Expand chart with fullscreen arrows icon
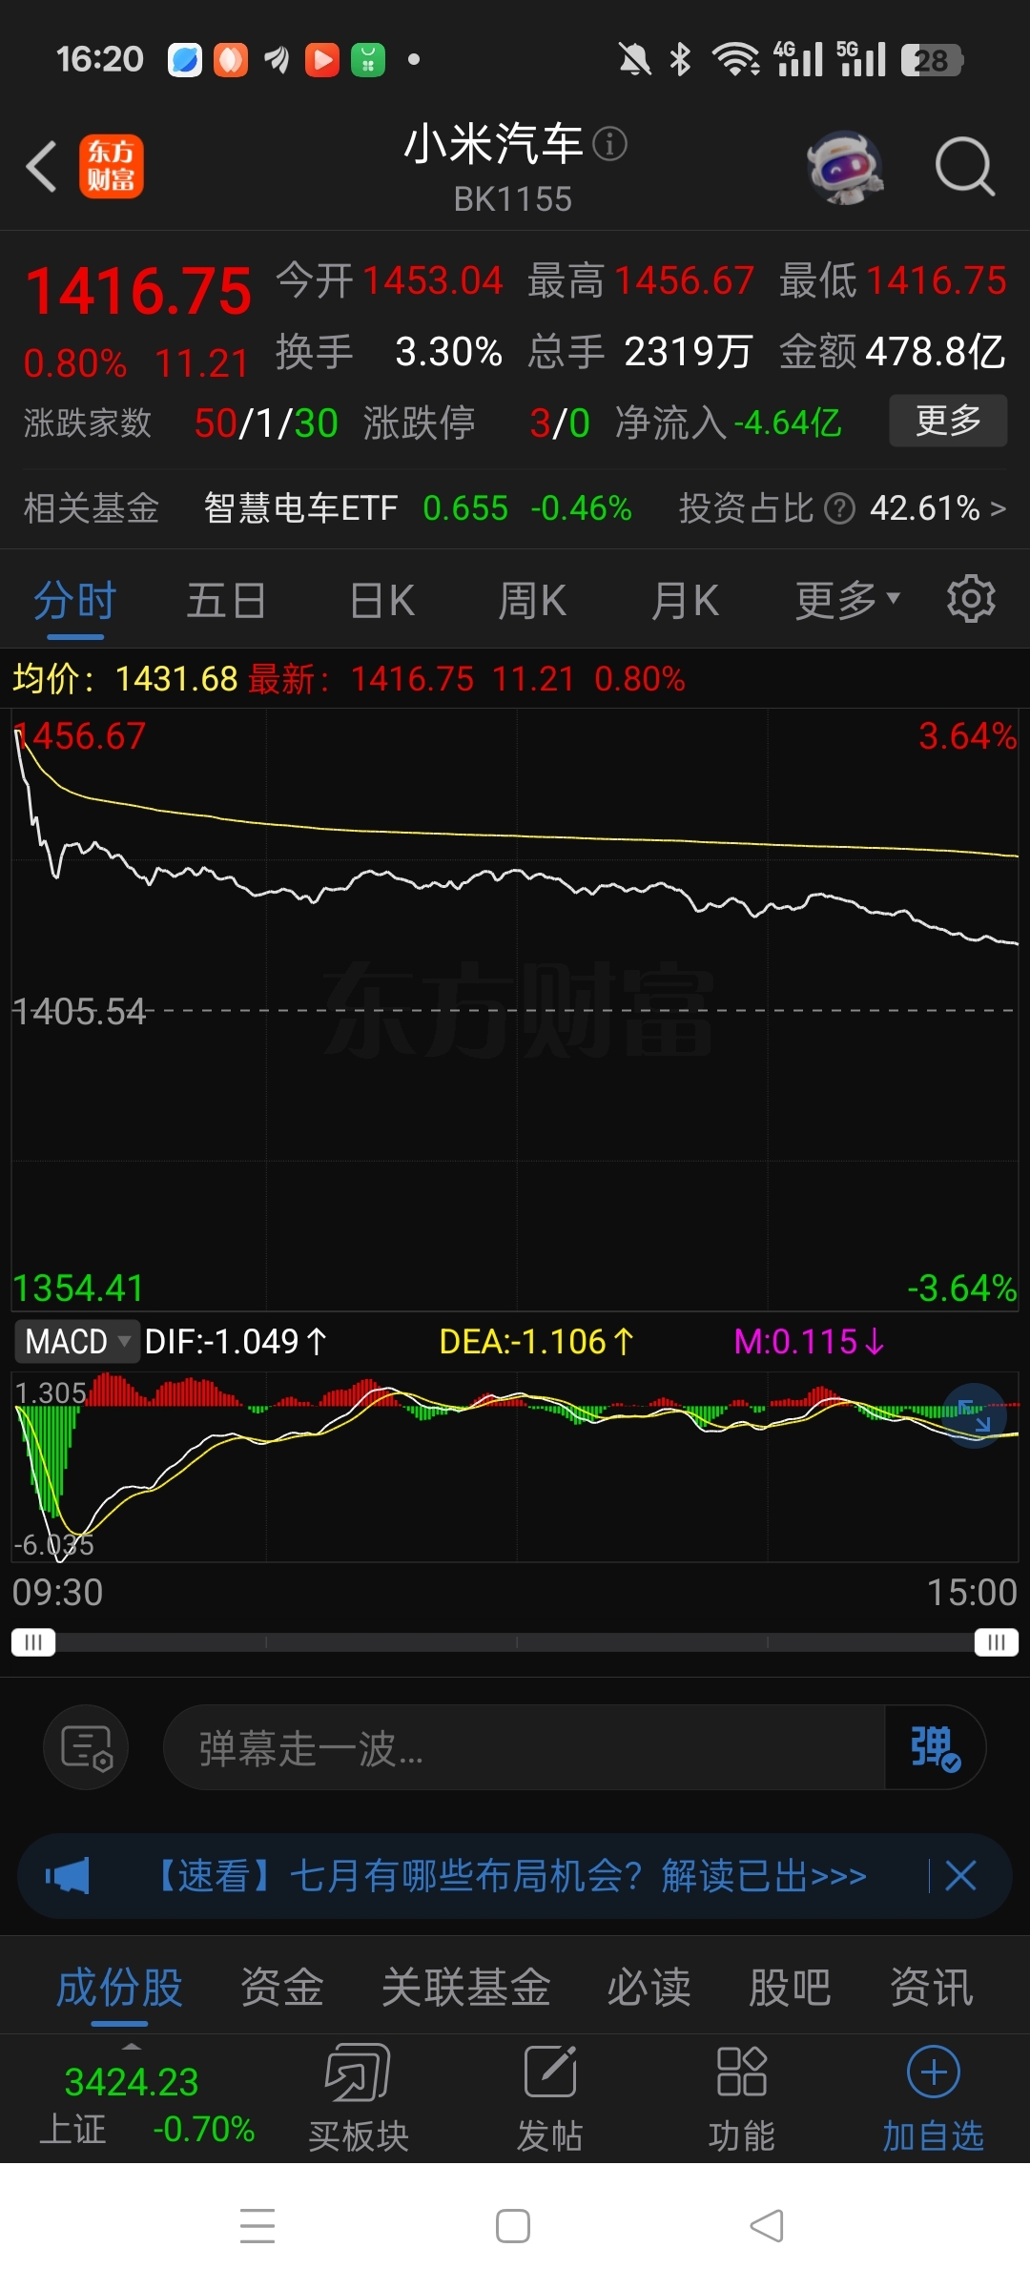 tap(975, 1415)
